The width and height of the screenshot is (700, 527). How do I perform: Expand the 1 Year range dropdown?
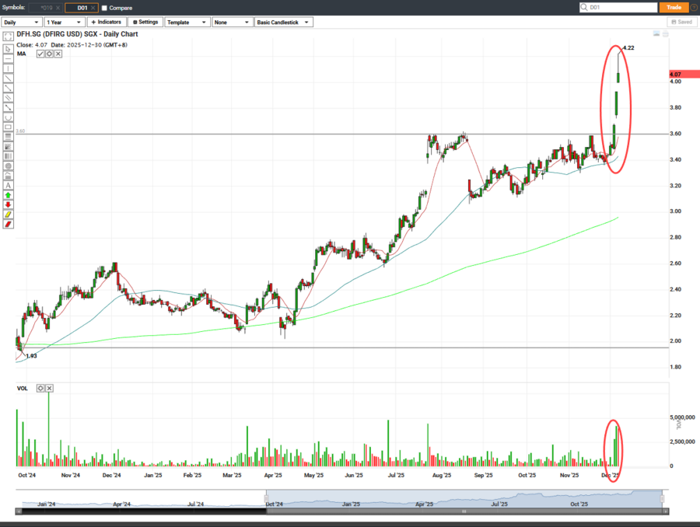(x=64, y=23)
